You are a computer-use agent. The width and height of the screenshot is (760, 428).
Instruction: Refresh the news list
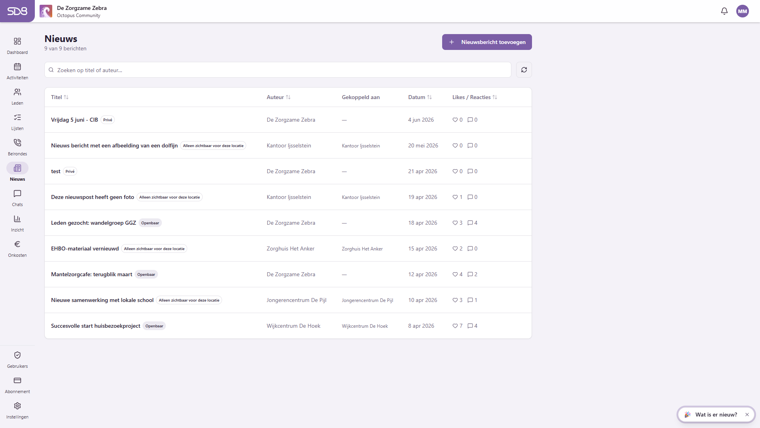524,70
